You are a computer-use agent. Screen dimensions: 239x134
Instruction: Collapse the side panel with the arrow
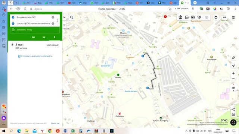64,25
